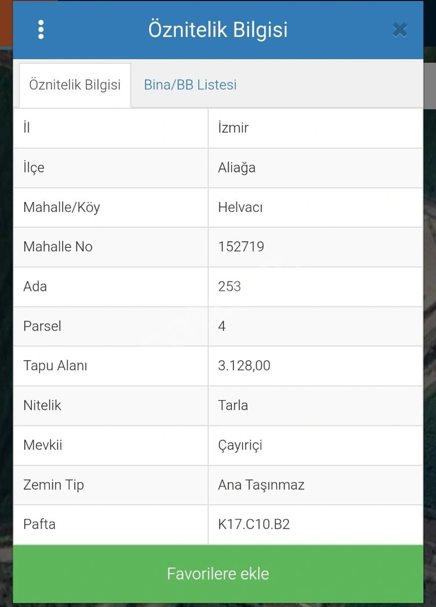Image resolution: width=436 pixels, height=607 pixels.
Task: Click the Parsel value 4
Action: 222,326
